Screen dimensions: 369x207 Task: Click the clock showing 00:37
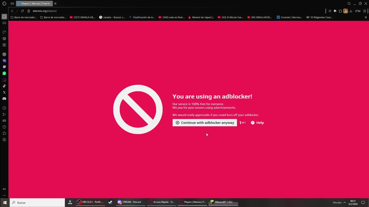coord(353,203)
